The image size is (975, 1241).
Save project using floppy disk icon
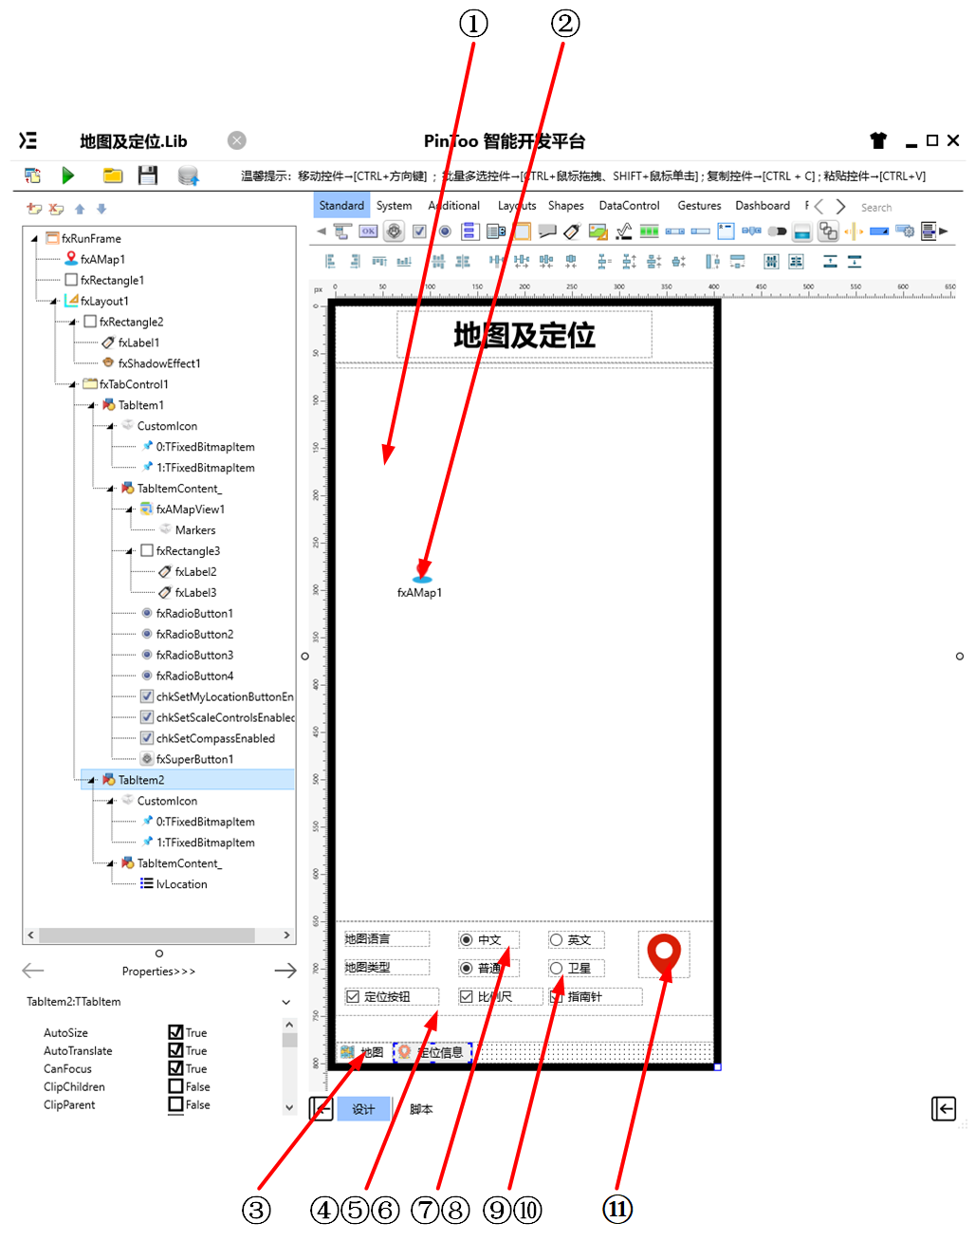(x=147, y=176)
